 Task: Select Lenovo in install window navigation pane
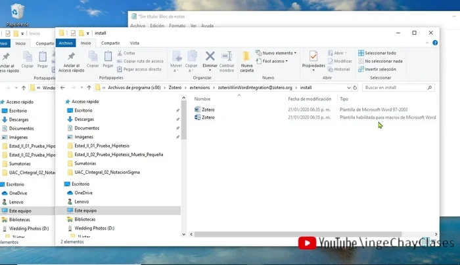pyautogui.click(x=81, y=201)
